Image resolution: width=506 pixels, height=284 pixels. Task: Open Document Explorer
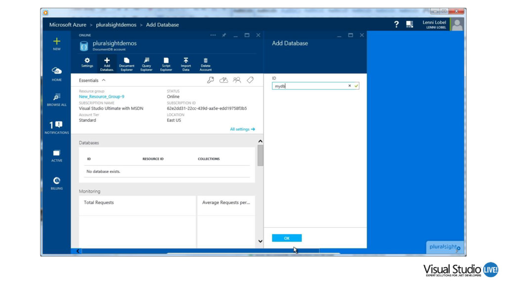point(126,64)
